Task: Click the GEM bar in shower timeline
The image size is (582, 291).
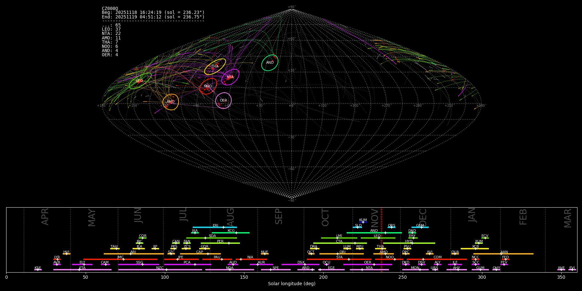Action: (420, 227)
